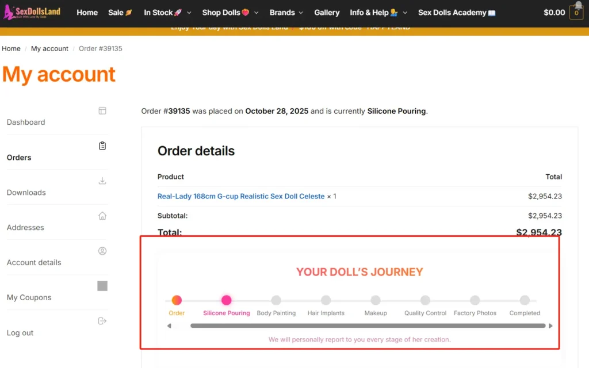Click the Dashboard sidebar icon
589x368 pixels.
click(x=102, y=110)
